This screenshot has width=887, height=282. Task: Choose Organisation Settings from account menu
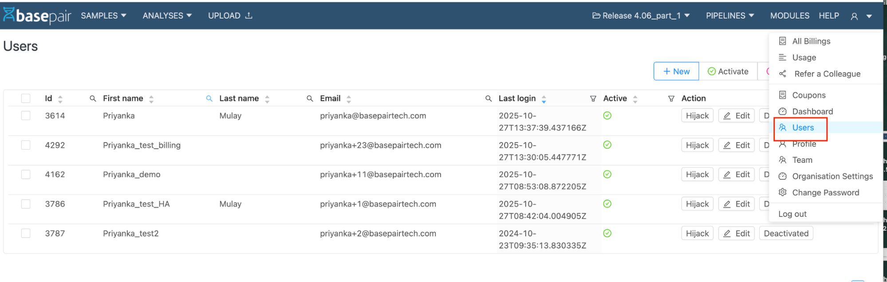tap(832, 176)
